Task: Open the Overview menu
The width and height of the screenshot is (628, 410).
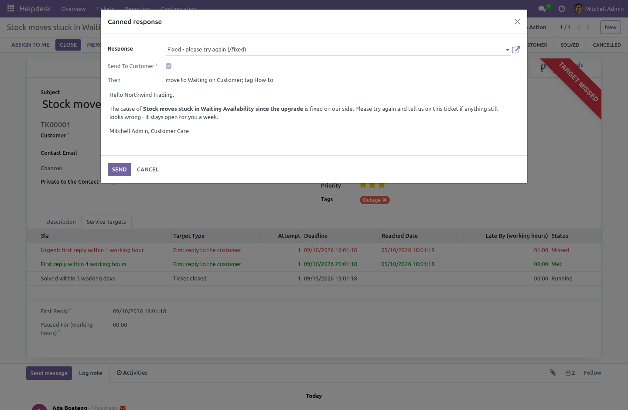Action: click(74, 9)
